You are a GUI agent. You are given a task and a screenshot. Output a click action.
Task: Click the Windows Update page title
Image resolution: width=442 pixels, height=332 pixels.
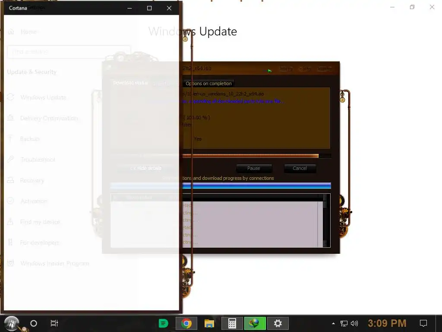193,31
